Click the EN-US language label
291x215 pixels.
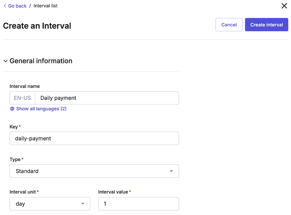[22, 98]
